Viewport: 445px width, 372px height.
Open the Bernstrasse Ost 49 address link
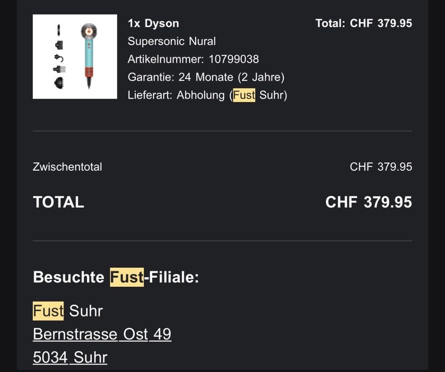coord(102,334)
